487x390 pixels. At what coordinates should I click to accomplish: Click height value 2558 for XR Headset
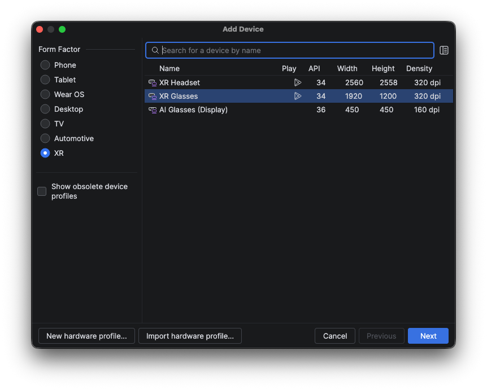[x=388, y=82]
